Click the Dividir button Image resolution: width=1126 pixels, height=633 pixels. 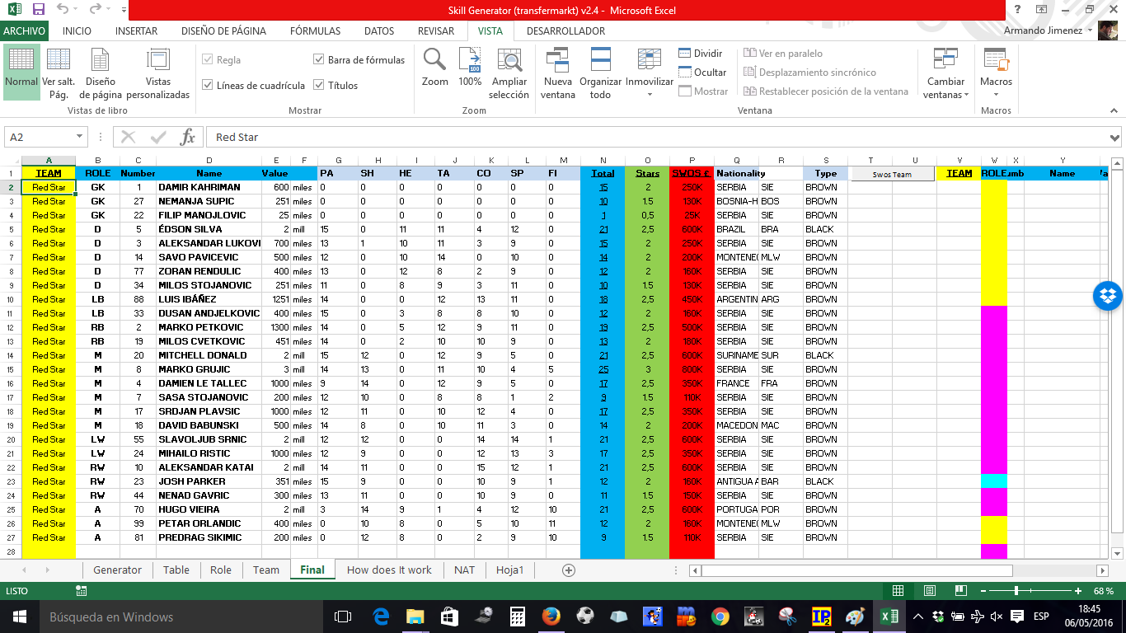tap(700, 54)
